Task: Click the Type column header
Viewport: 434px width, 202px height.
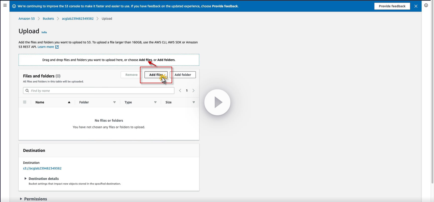Action: pos(128,102)
